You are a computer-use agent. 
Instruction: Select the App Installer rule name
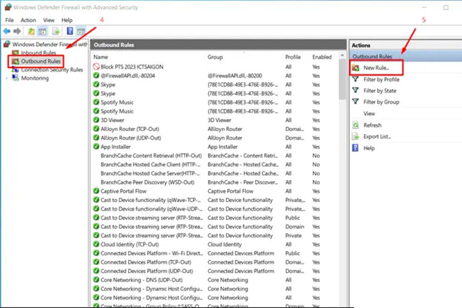115,147
